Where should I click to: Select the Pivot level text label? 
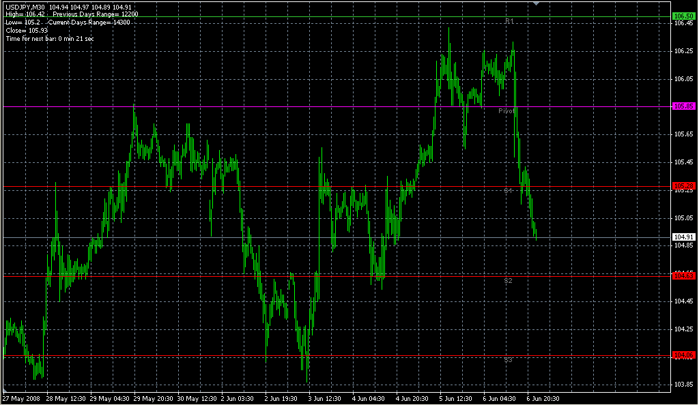(507, 110)
